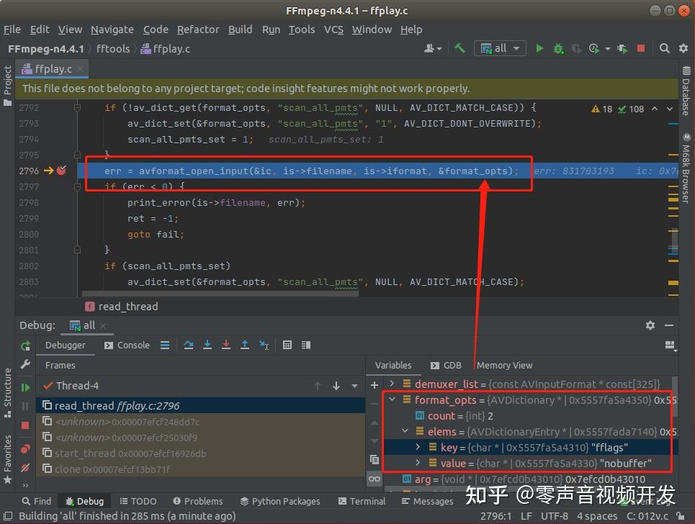Expand the demuxer_list variable
This screenshot has width=695, height=524.
[x=392, y=383]
